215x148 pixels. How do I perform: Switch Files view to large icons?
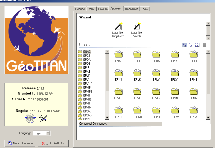(184, 45)
